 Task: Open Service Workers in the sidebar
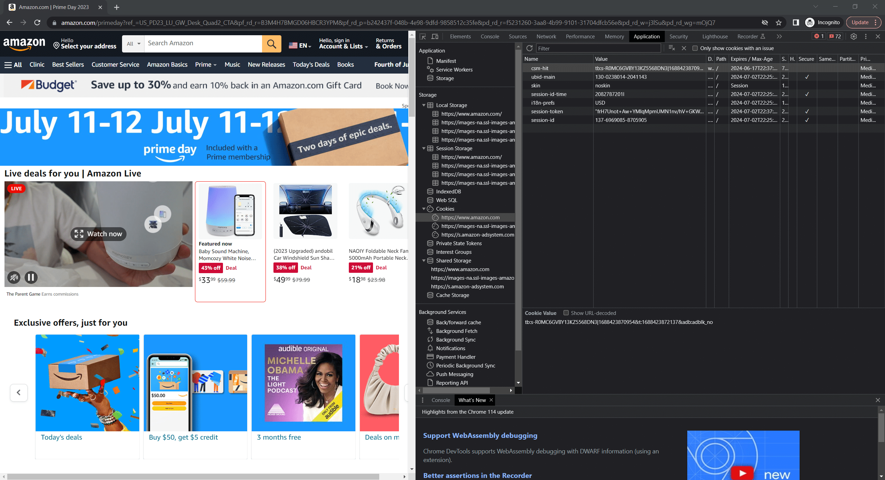point(454,69)
